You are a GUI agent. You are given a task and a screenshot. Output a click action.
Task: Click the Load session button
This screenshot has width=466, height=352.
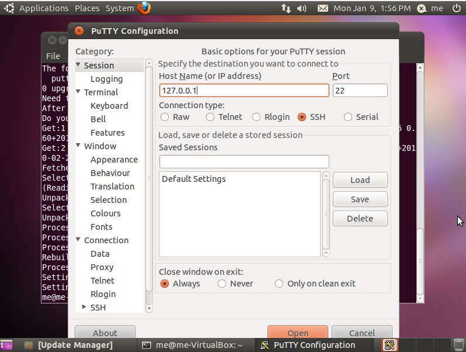point(360,180)
